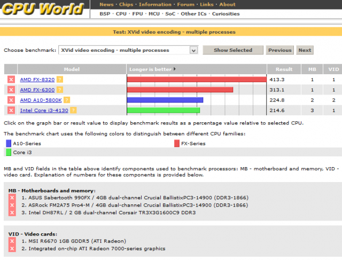
Task: Click question mark icon next to Intel Core i3-4130
Action: pos(73,111)
